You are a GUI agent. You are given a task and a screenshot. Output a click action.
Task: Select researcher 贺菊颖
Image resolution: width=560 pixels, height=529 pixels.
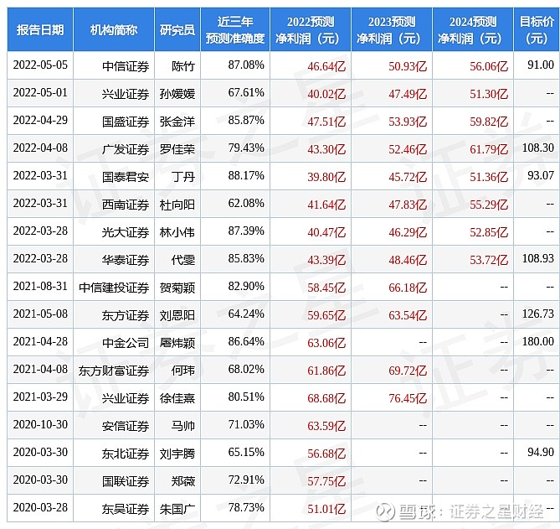(x=177, y=288)
